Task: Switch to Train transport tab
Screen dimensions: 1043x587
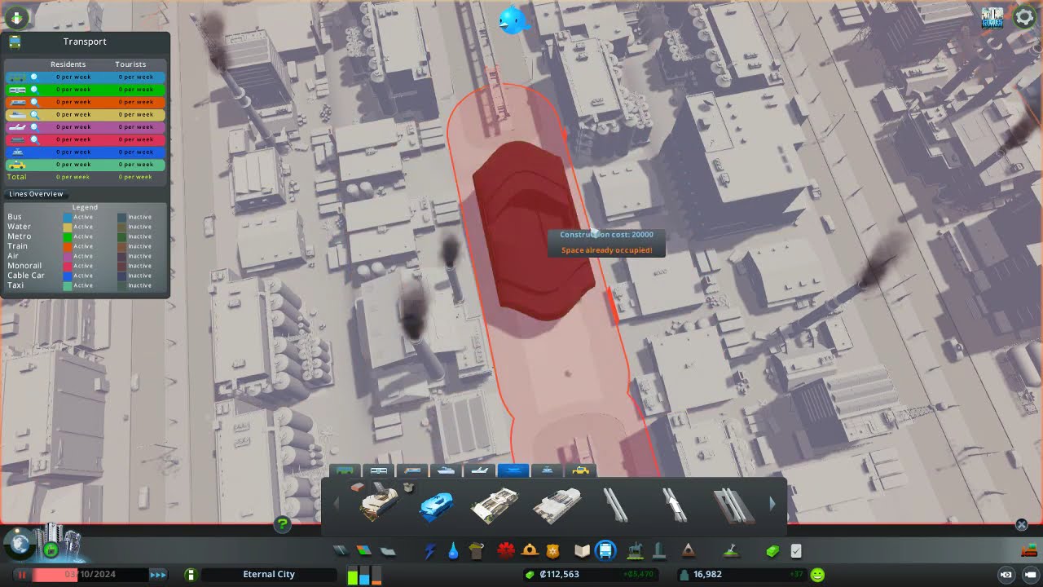Action: coord(412,470)
